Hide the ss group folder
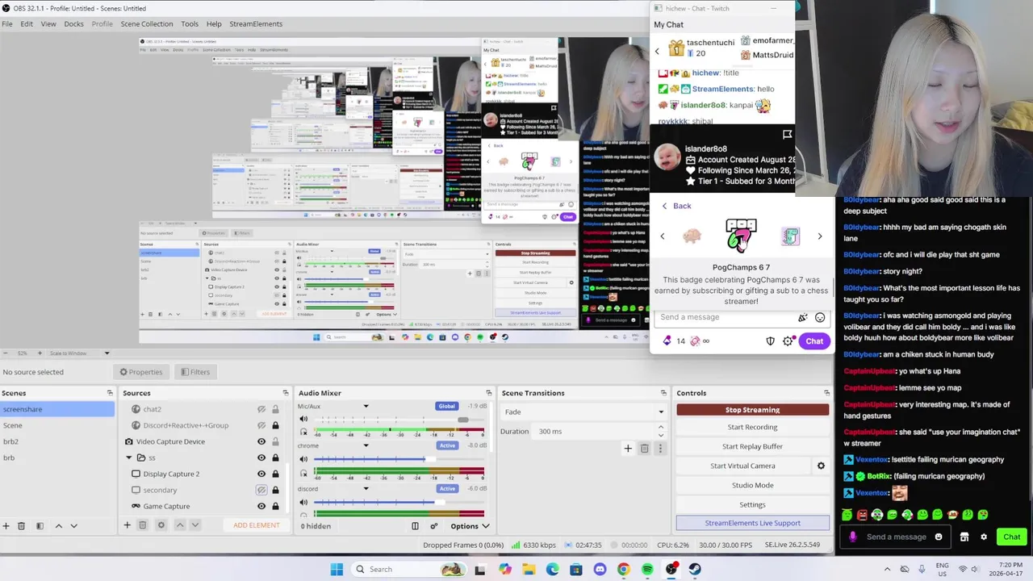 tap(261, 458)
